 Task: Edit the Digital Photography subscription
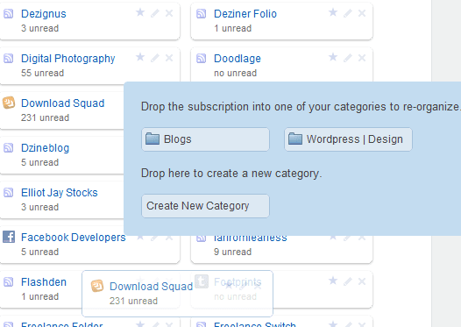155,58
